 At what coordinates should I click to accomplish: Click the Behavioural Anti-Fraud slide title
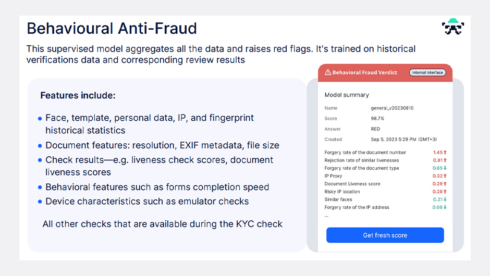tap(112, 29)
